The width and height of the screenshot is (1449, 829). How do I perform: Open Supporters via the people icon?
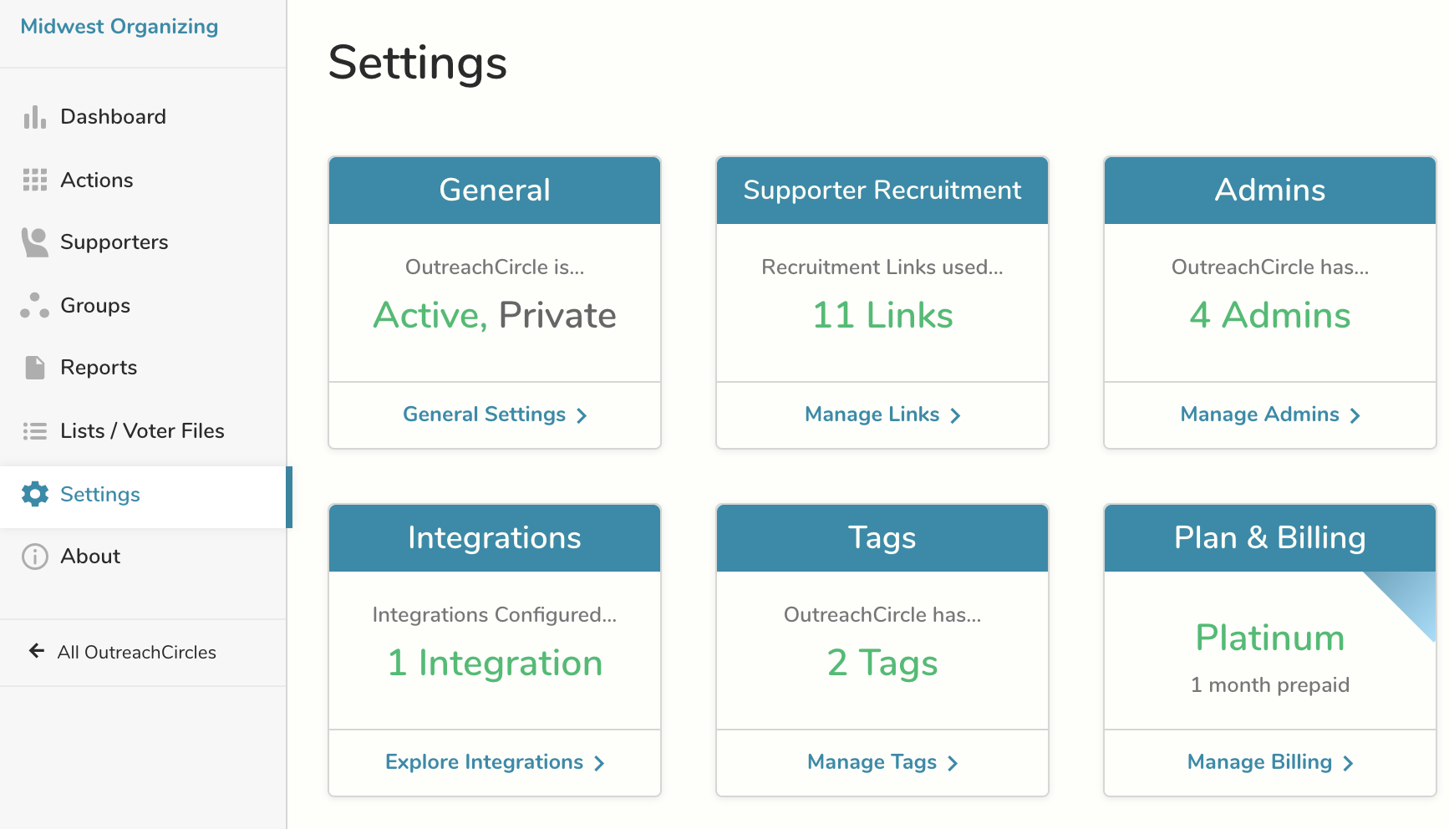tap(35, 242)
